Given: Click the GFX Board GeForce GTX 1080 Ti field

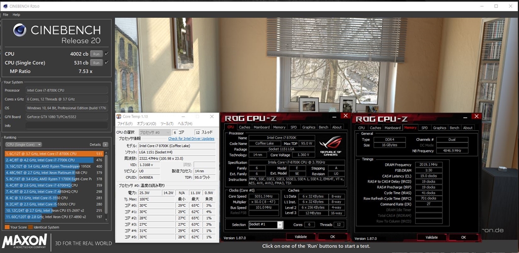Looking at the screenshot, I should click(67, 117).
